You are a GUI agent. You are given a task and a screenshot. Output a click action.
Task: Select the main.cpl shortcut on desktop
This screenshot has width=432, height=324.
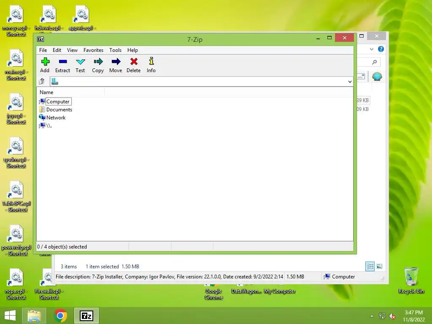tap(16, 65)
